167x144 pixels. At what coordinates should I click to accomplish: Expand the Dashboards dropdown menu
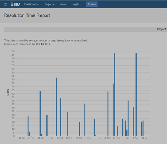tap(33, 4)
